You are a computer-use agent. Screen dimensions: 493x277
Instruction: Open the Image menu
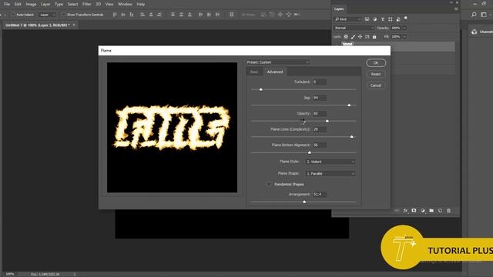coord(31,4)
